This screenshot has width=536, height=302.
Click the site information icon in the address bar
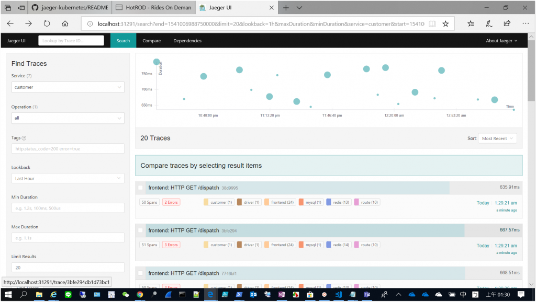(90, 24)
